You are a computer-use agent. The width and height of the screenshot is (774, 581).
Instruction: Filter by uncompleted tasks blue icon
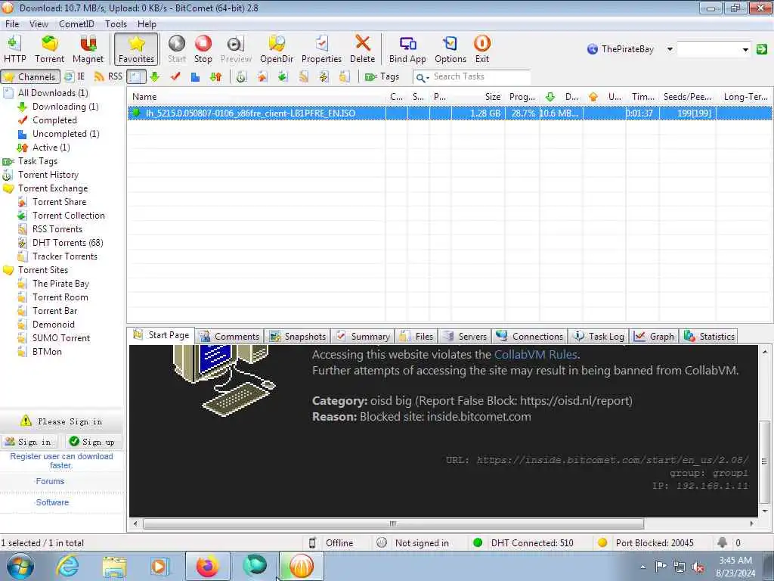pyautogui.click(x=196, y=76)
